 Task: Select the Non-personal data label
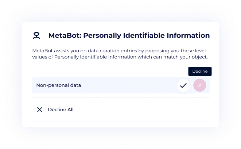[58, 85]
